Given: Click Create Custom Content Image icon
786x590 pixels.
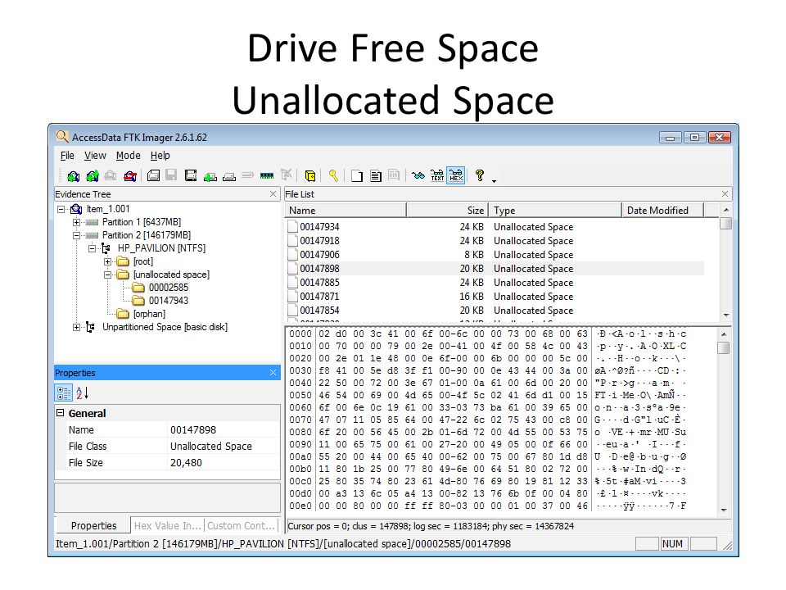Looking at the screenshot, I should [229, 176].
